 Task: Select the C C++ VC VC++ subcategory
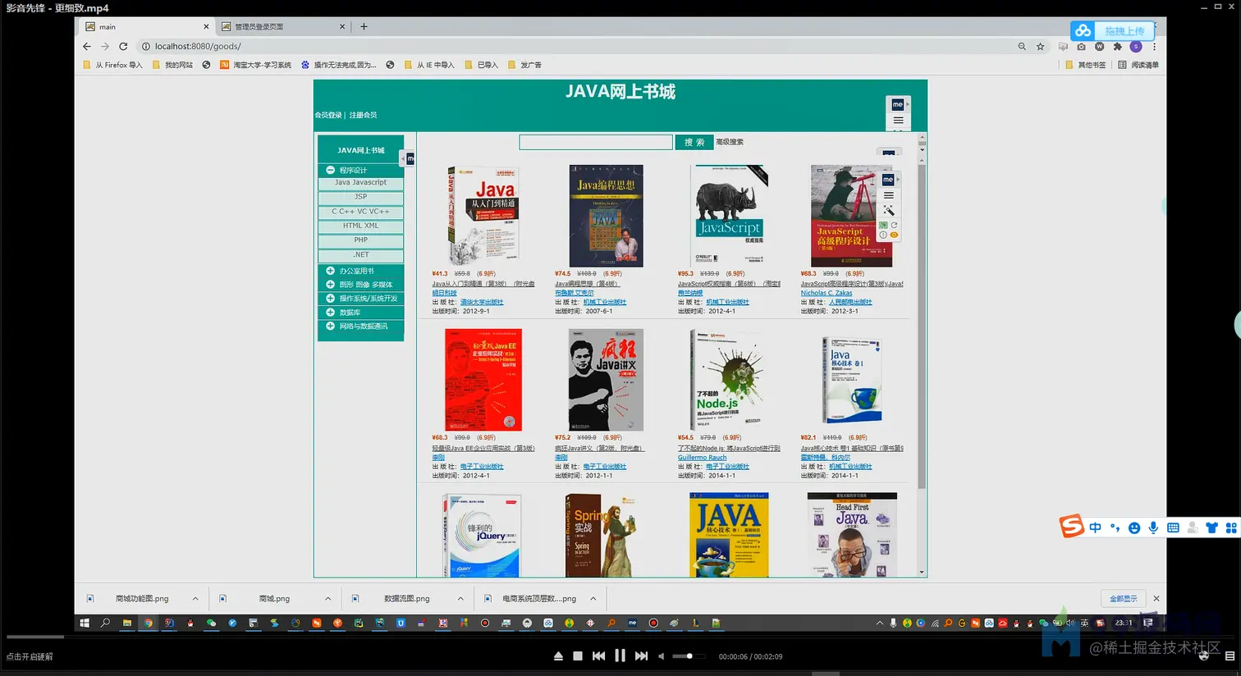360,212
